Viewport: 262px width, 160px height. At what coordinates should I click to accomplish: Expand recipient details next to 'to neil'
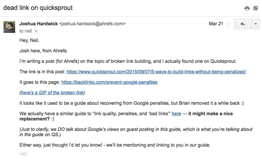click(x=36, y=31)
